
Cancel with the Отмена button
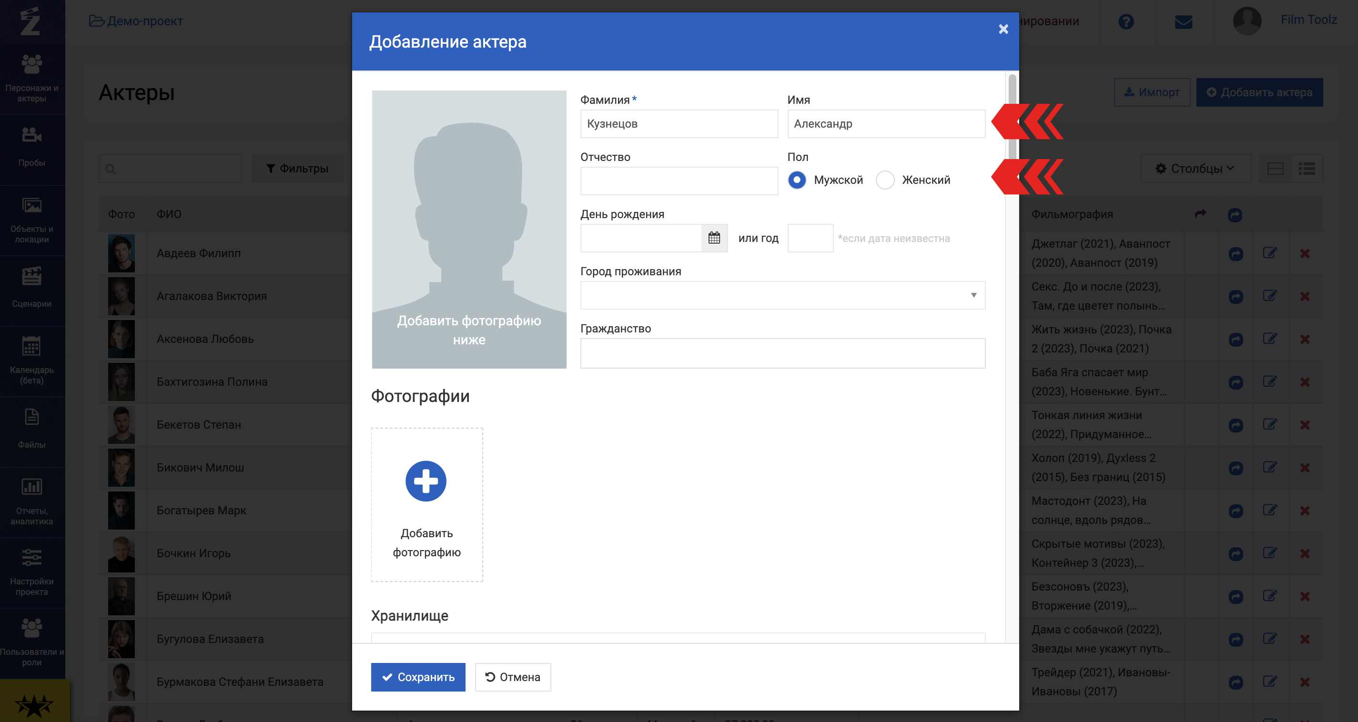pyautogui.click(x=512, y=677)
